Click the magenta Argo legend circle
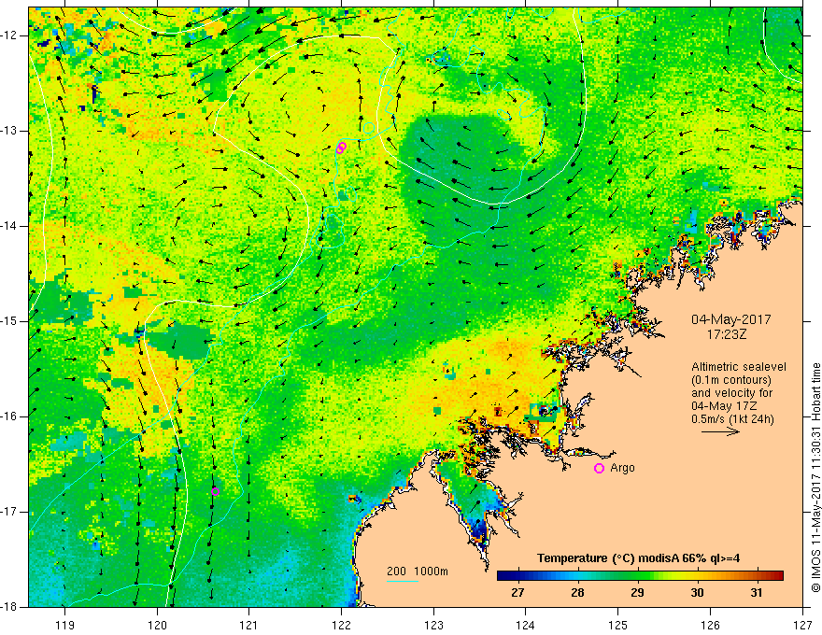The height and width of the screenshot is (635, 822). 599,468
